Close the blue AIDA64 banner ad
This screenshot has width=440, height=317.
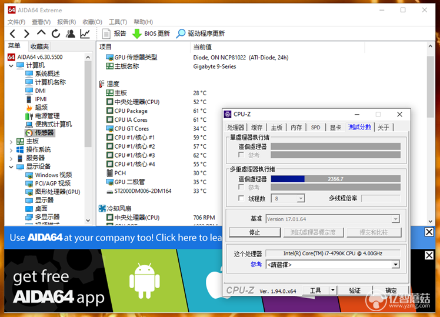point(429,232)
